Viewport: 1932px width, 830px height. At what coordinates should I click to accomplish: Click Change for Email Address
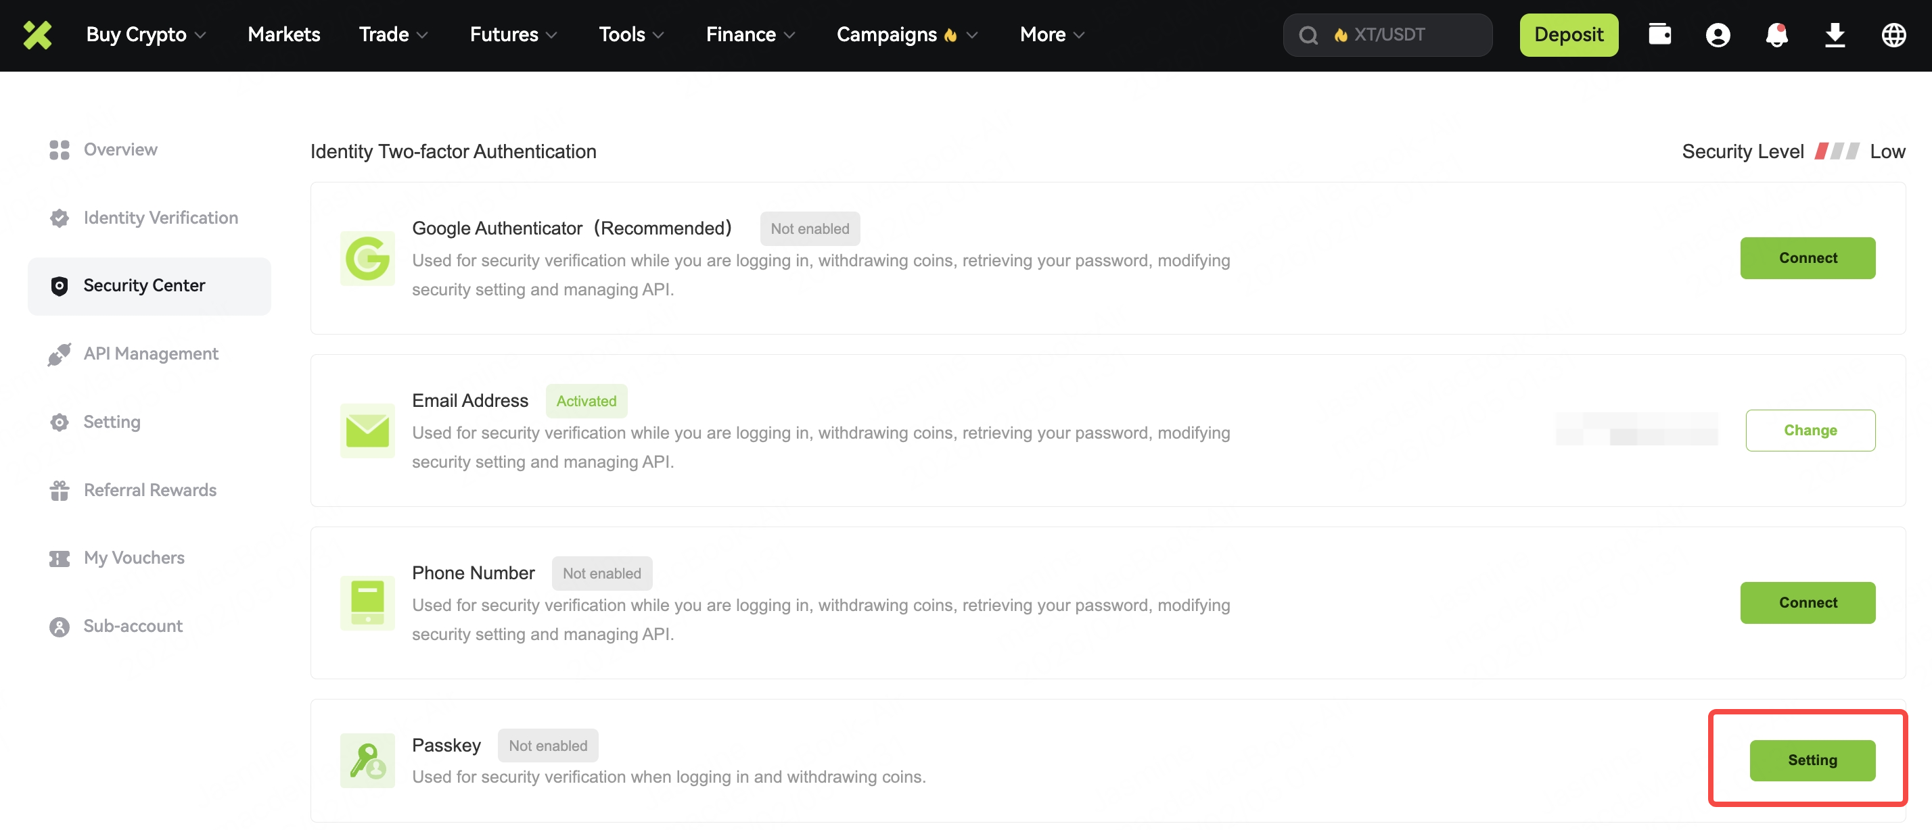[1809, 431]
